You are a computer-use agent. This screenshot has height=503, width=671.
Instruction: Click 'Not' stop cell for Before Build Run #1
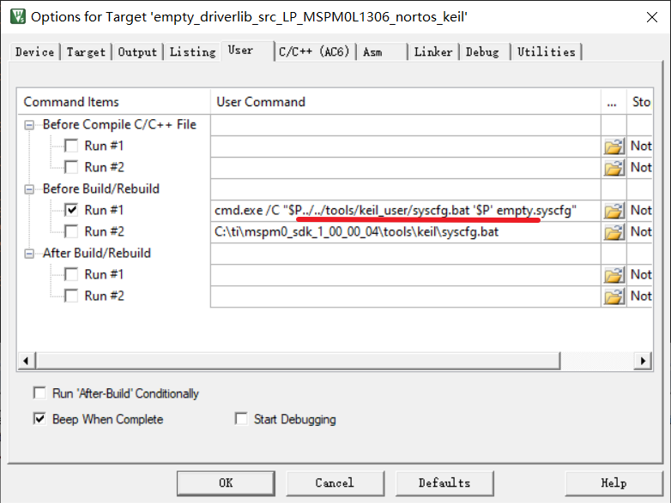point(640,211)
